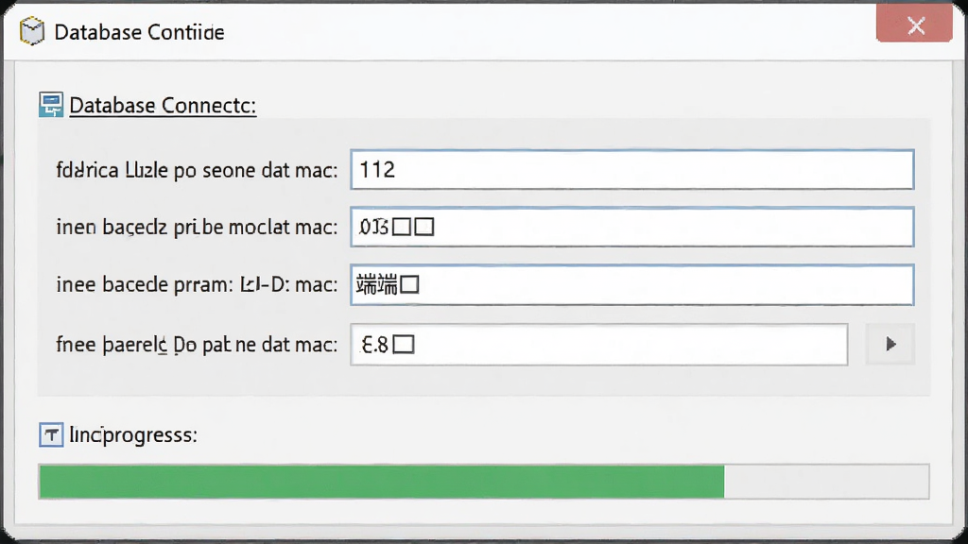Click the 'Database Contiide' window title text
The image size is (968, 544).
[140, 32]
